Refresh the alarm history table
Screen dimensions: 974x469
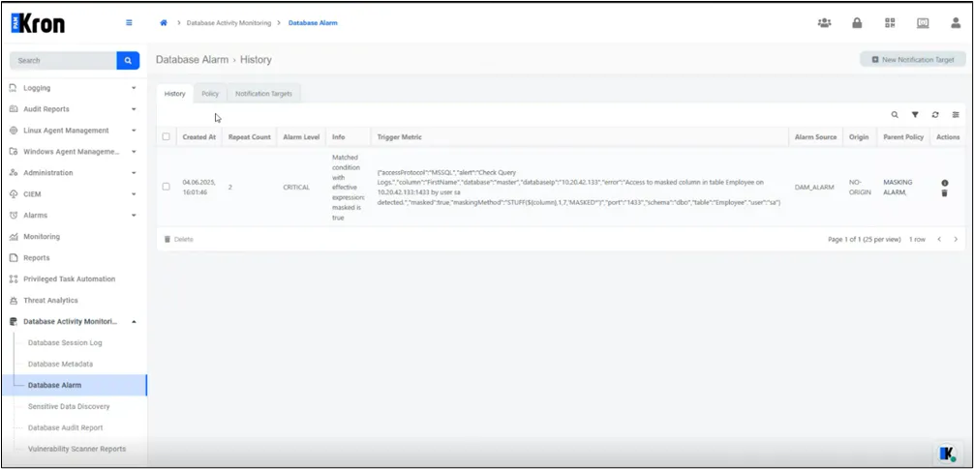coord(935,115)
